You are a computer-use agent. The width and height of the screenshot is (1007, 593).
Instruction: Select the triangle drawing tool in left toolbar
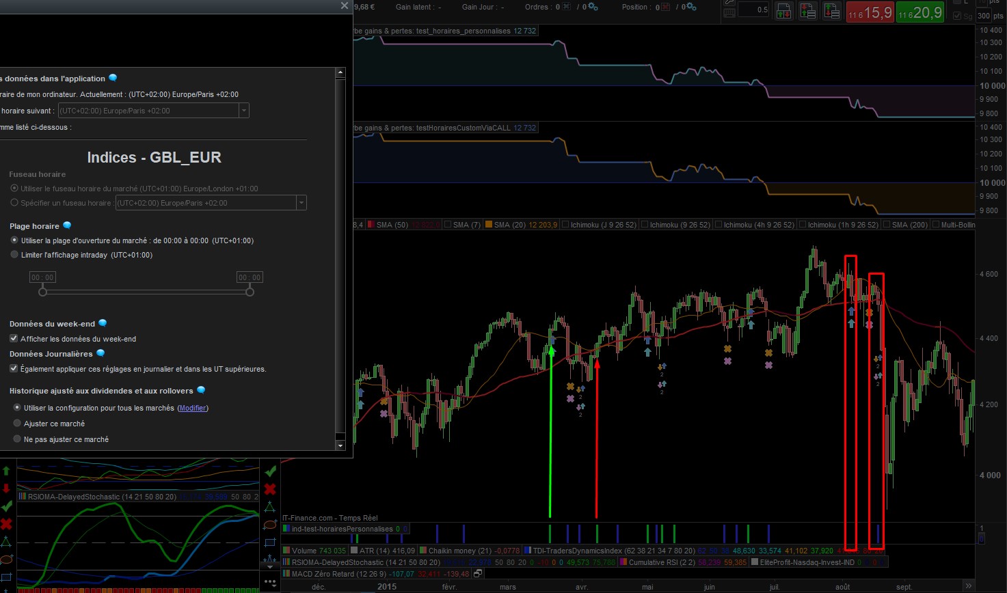coord(6,542)
